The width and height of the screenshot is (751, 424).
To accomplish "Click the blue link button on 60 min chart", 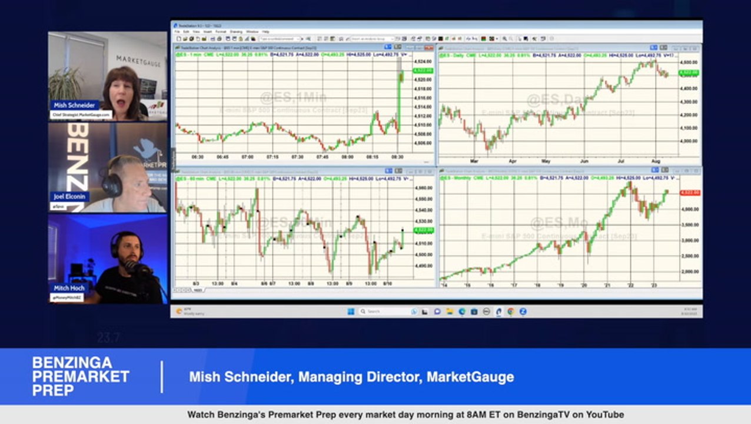I will pos(388,170).
